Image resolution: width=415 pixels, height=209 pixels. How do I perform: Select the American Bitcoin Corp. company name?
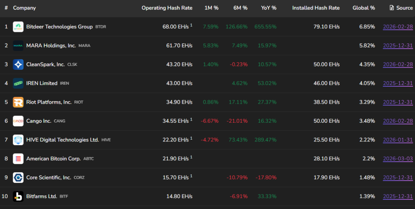53,159
